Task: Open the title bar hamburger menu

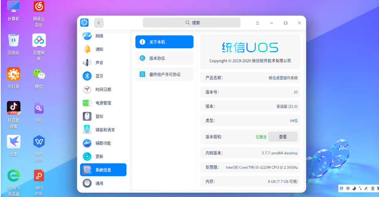Action: pos(257,23)
